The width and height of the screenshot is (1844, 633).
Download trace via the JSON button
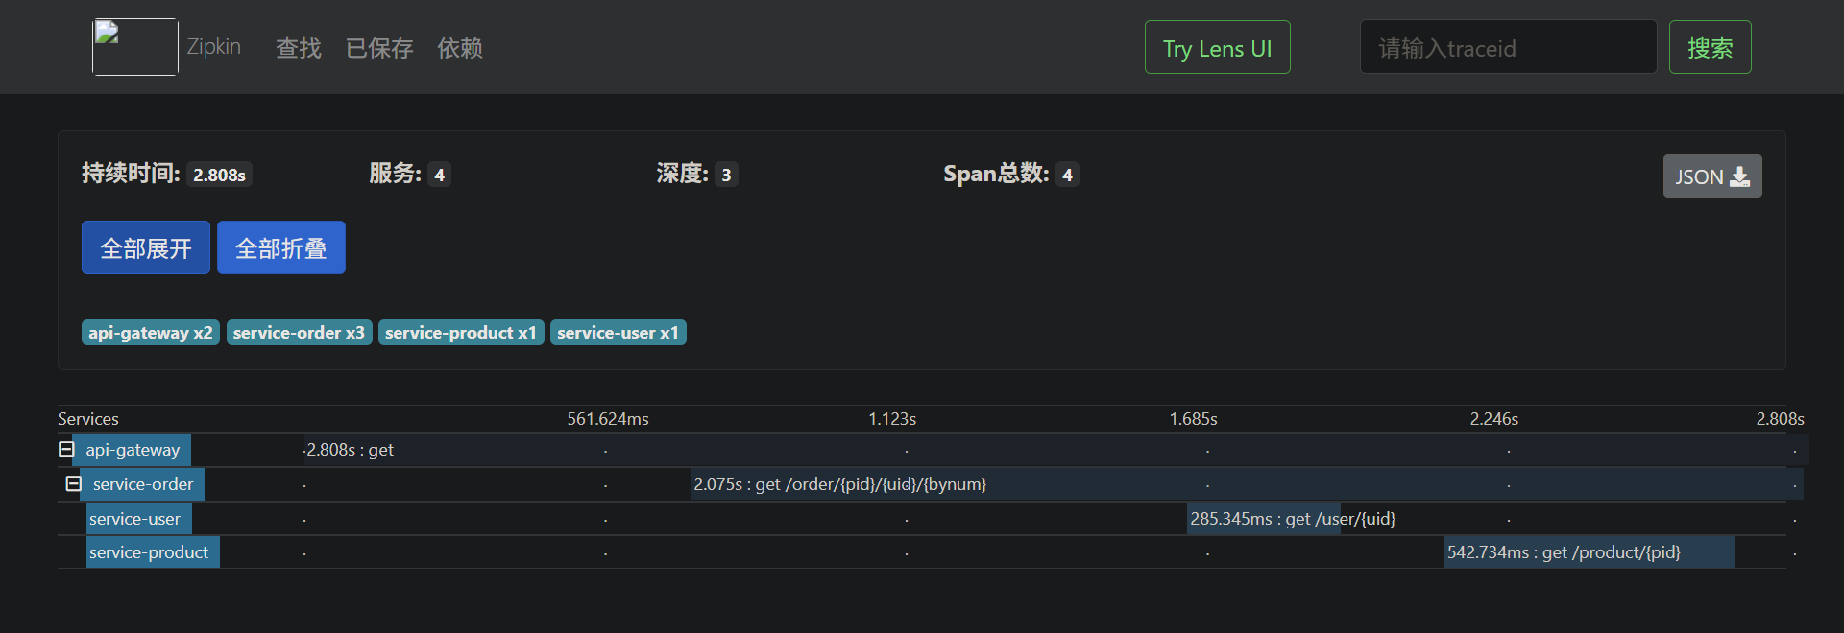(x=1712, y=176)
